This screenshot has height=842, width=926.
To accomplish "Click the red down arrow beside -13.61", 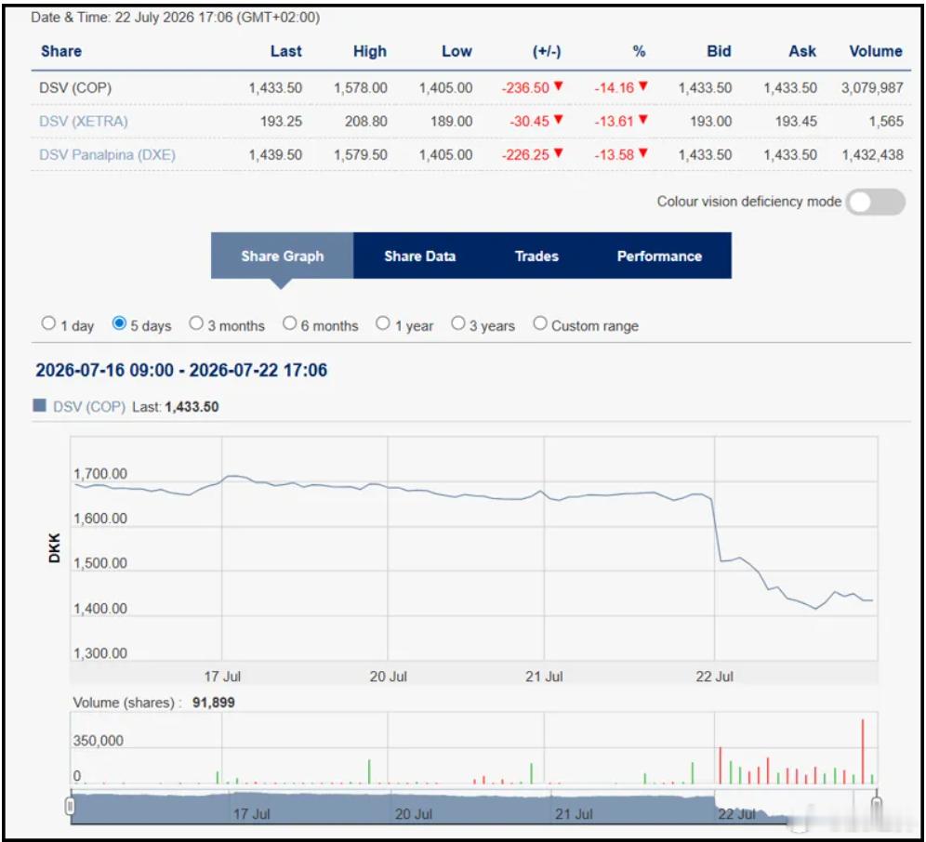I will point(643,120).
